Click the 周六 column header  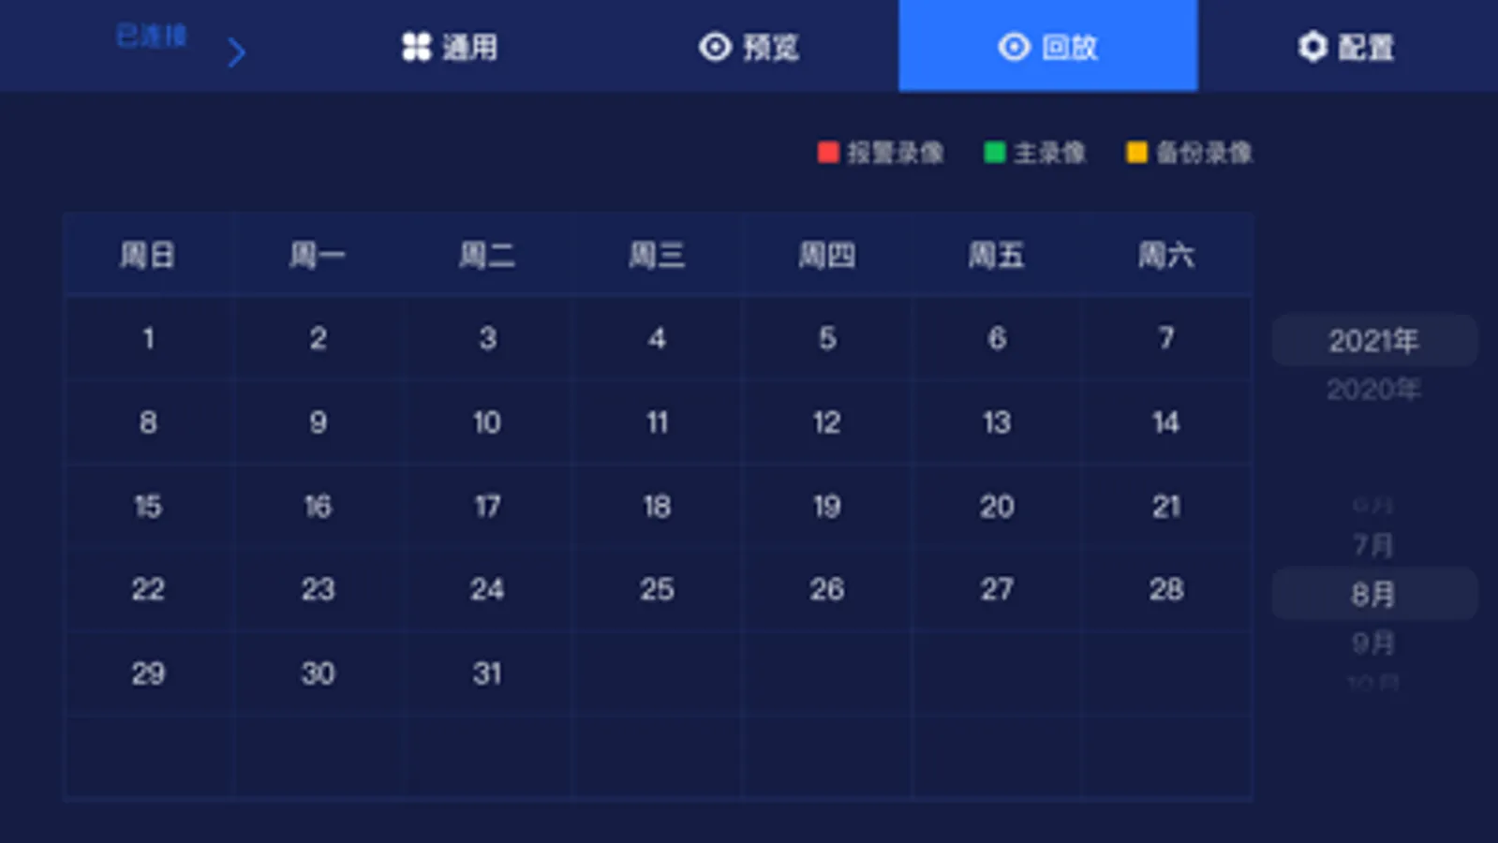(1166, 255)
